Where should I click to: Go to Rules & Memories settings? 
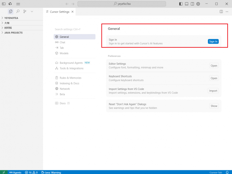[x=70, y=78]
